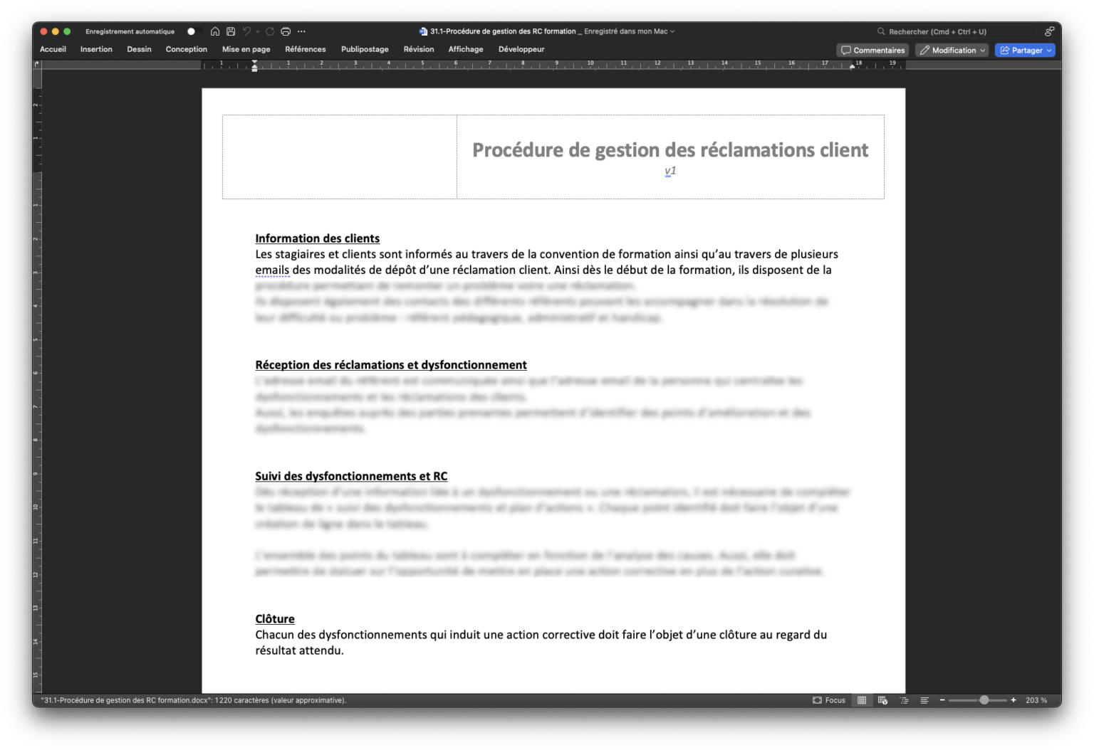The height and width of the screenshot is (750, 1094).
Task: Open the Insertion ribbon tab
Action: pos(96,49)
